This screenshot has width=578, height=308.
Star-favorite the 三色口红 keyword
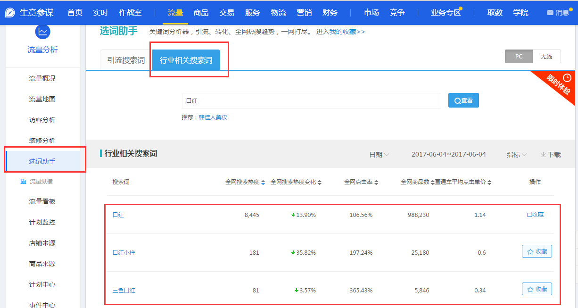(x=537, y=289)
